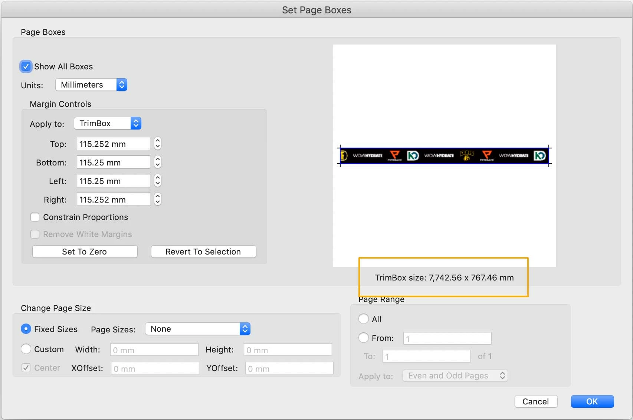This screenshot has height=420, width=633.
Task: Select the Fixed Sizes radio button
Action: coord(26,329)
